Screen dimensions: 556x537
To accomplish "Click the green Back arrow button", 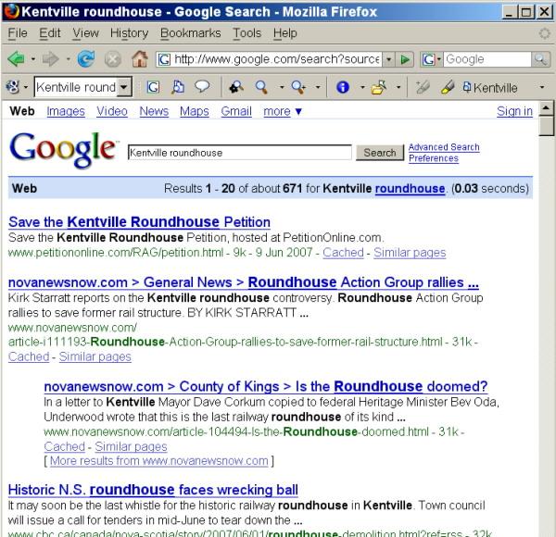I will (x=16, y=59).
